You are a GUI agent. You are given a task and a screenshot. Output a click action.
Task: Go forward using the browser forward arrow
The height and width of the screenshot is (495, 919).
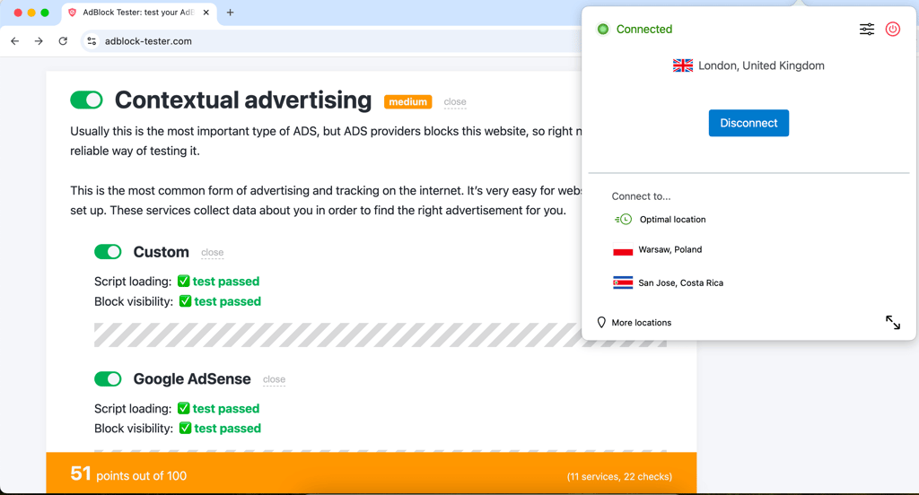click(x=39, y=41)
